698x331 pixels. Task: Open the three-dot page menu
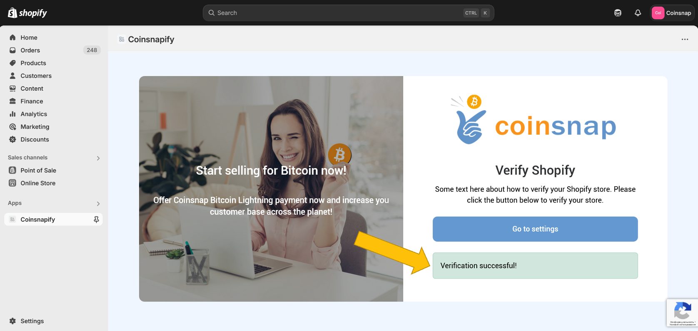click(x=685, y=40)
